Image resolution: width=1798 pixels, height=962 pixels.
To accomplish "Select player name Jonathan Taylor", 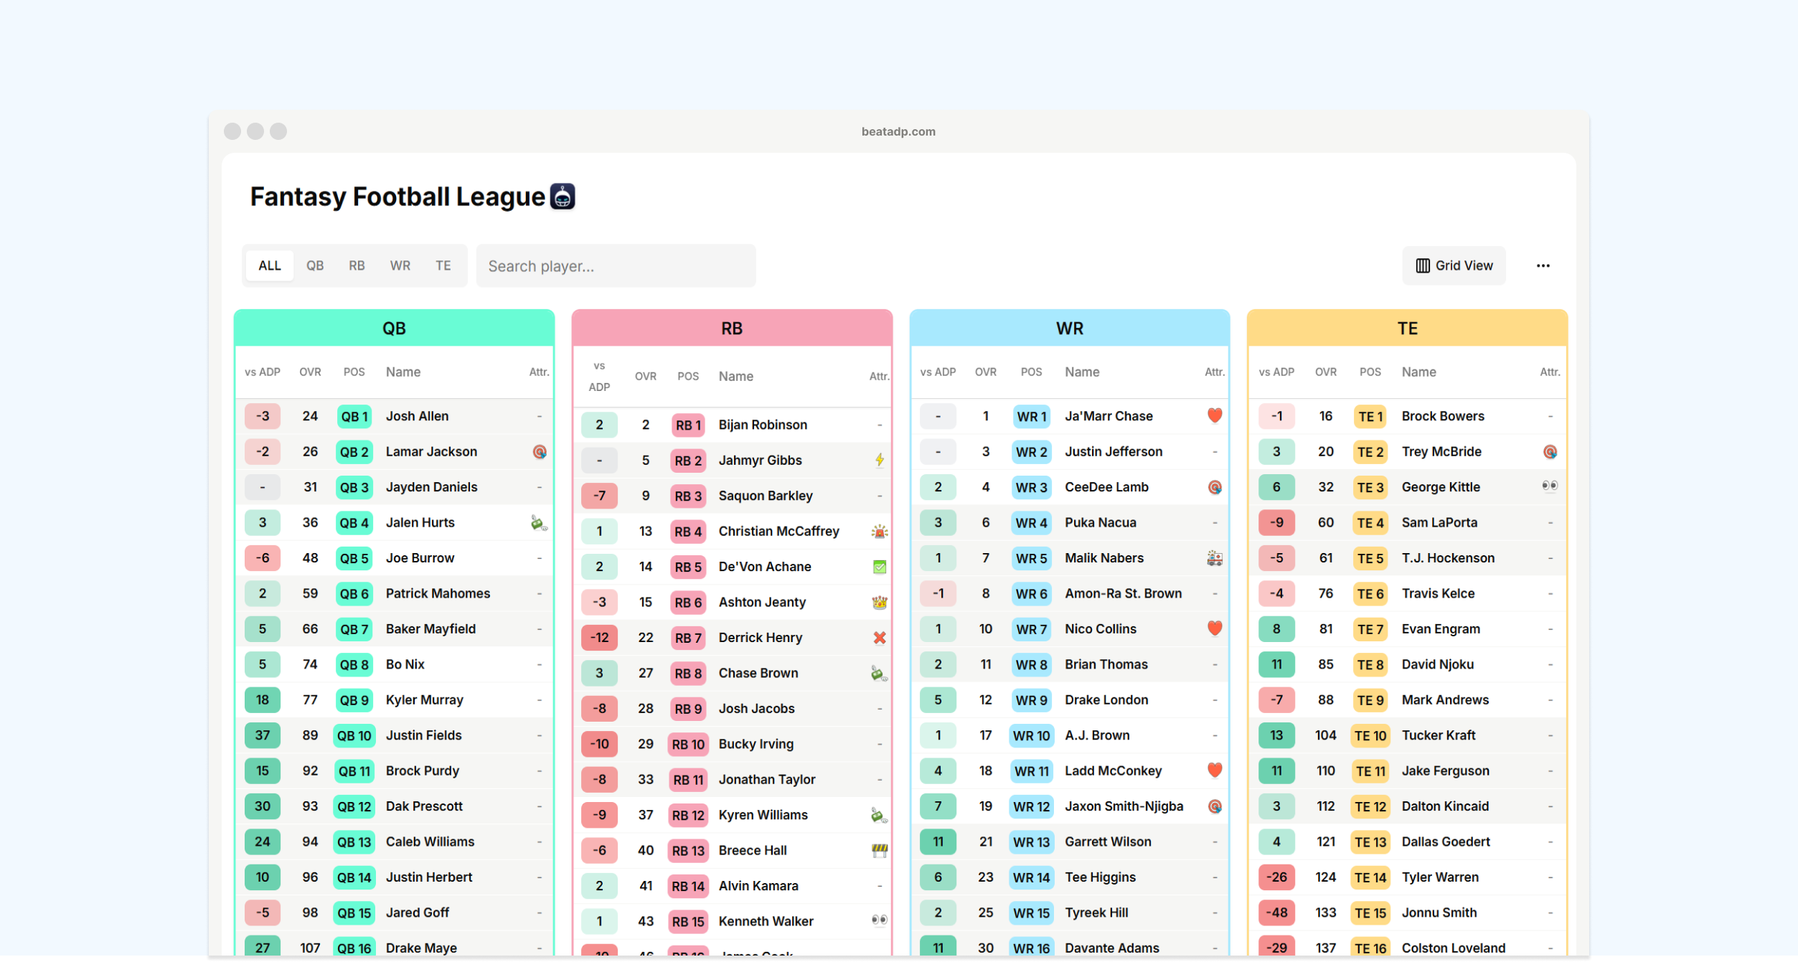I will pos(767,780).
